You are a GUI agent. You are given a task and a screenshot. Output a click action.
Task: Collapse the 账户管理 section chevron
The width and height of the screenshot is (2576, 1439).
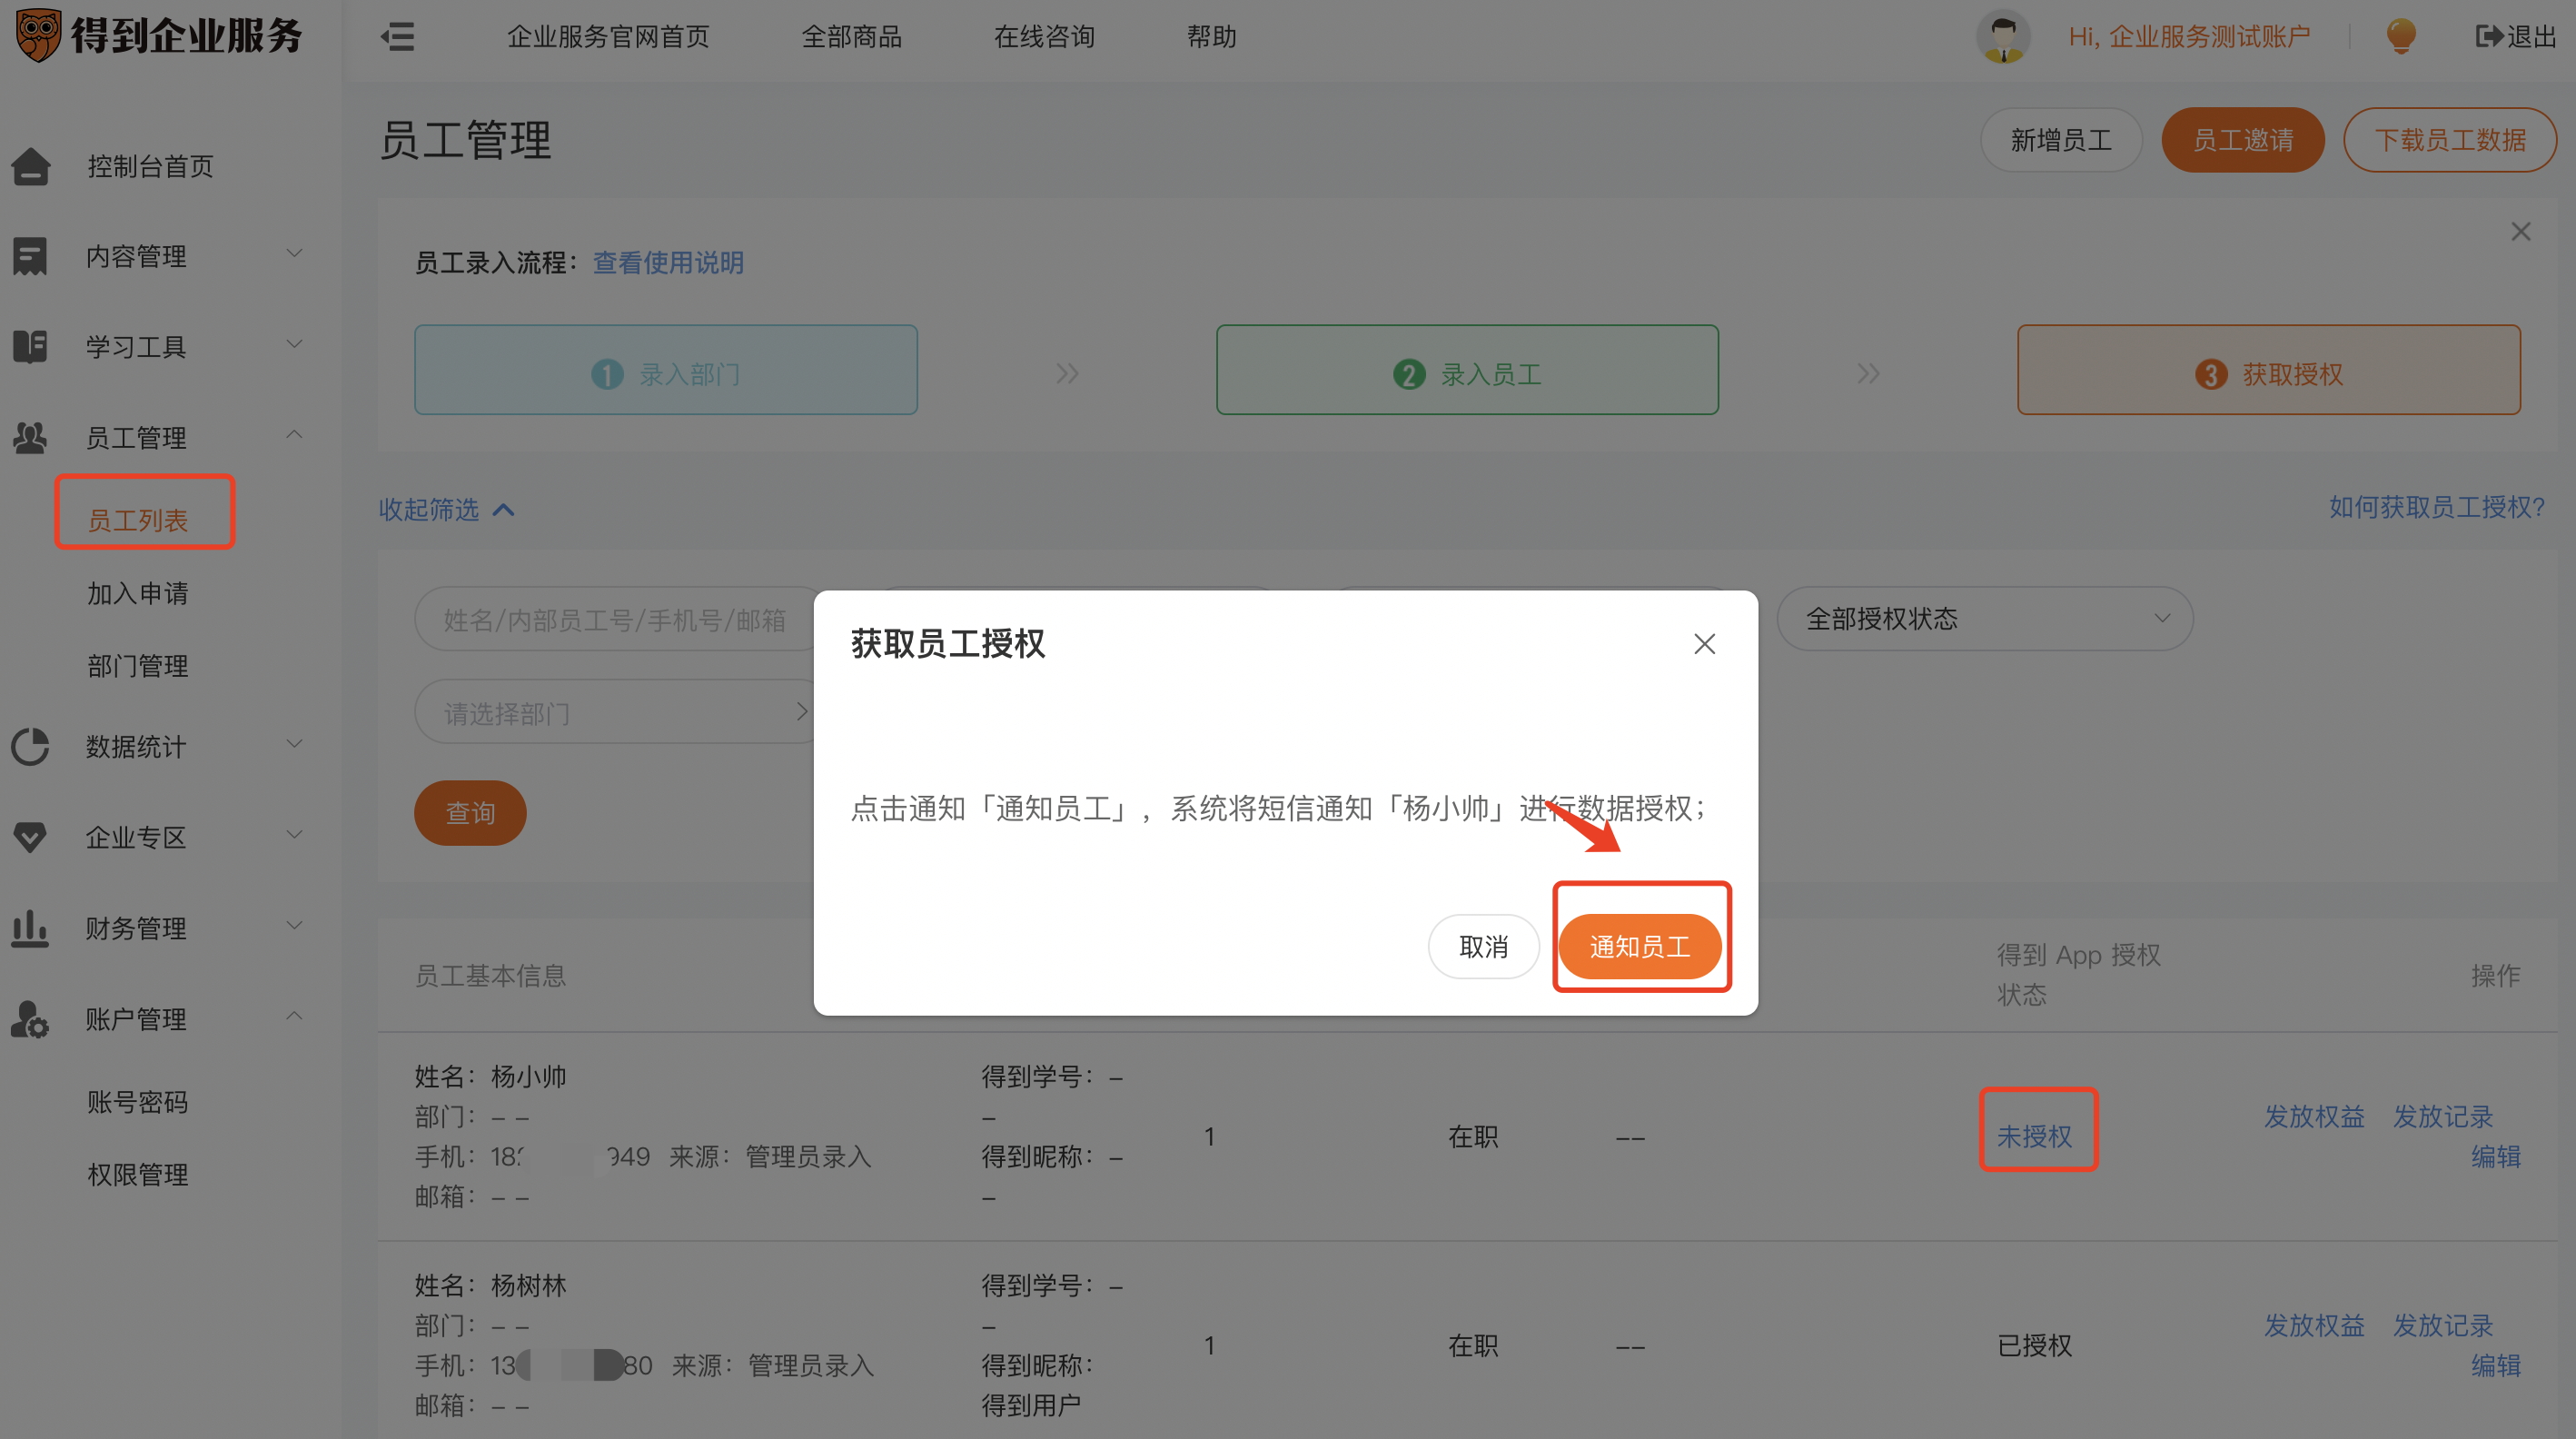tap(294, 1017)
